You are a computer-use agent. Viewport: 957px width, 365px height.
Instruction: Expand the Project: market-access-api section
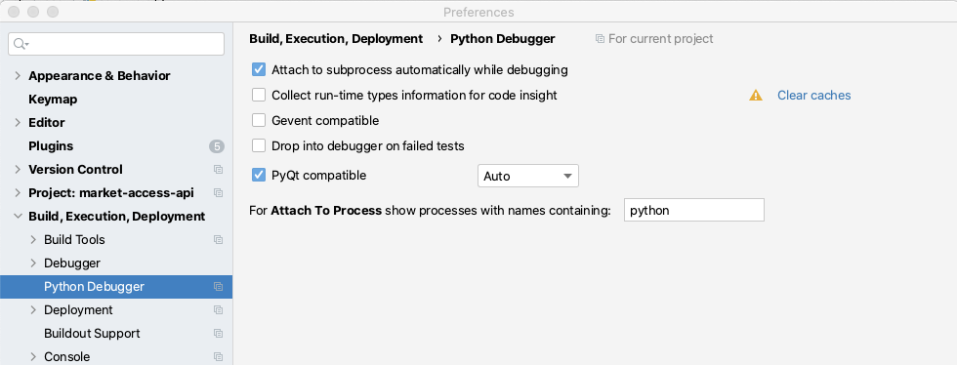pos(18,193)
